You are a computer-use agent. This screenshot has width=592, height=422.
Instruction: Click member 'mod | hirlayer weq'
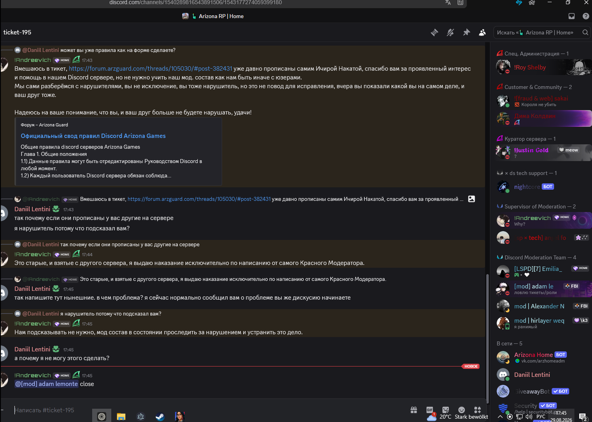pos(543,323)
